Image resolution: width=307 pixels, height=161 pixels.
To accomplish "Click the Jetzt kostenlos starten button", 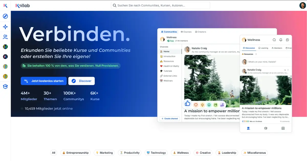I will coord(43,81).
